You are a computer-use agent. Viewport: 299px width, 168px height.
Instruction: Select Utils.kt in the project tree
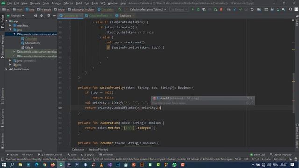click(x=29, y=48)
